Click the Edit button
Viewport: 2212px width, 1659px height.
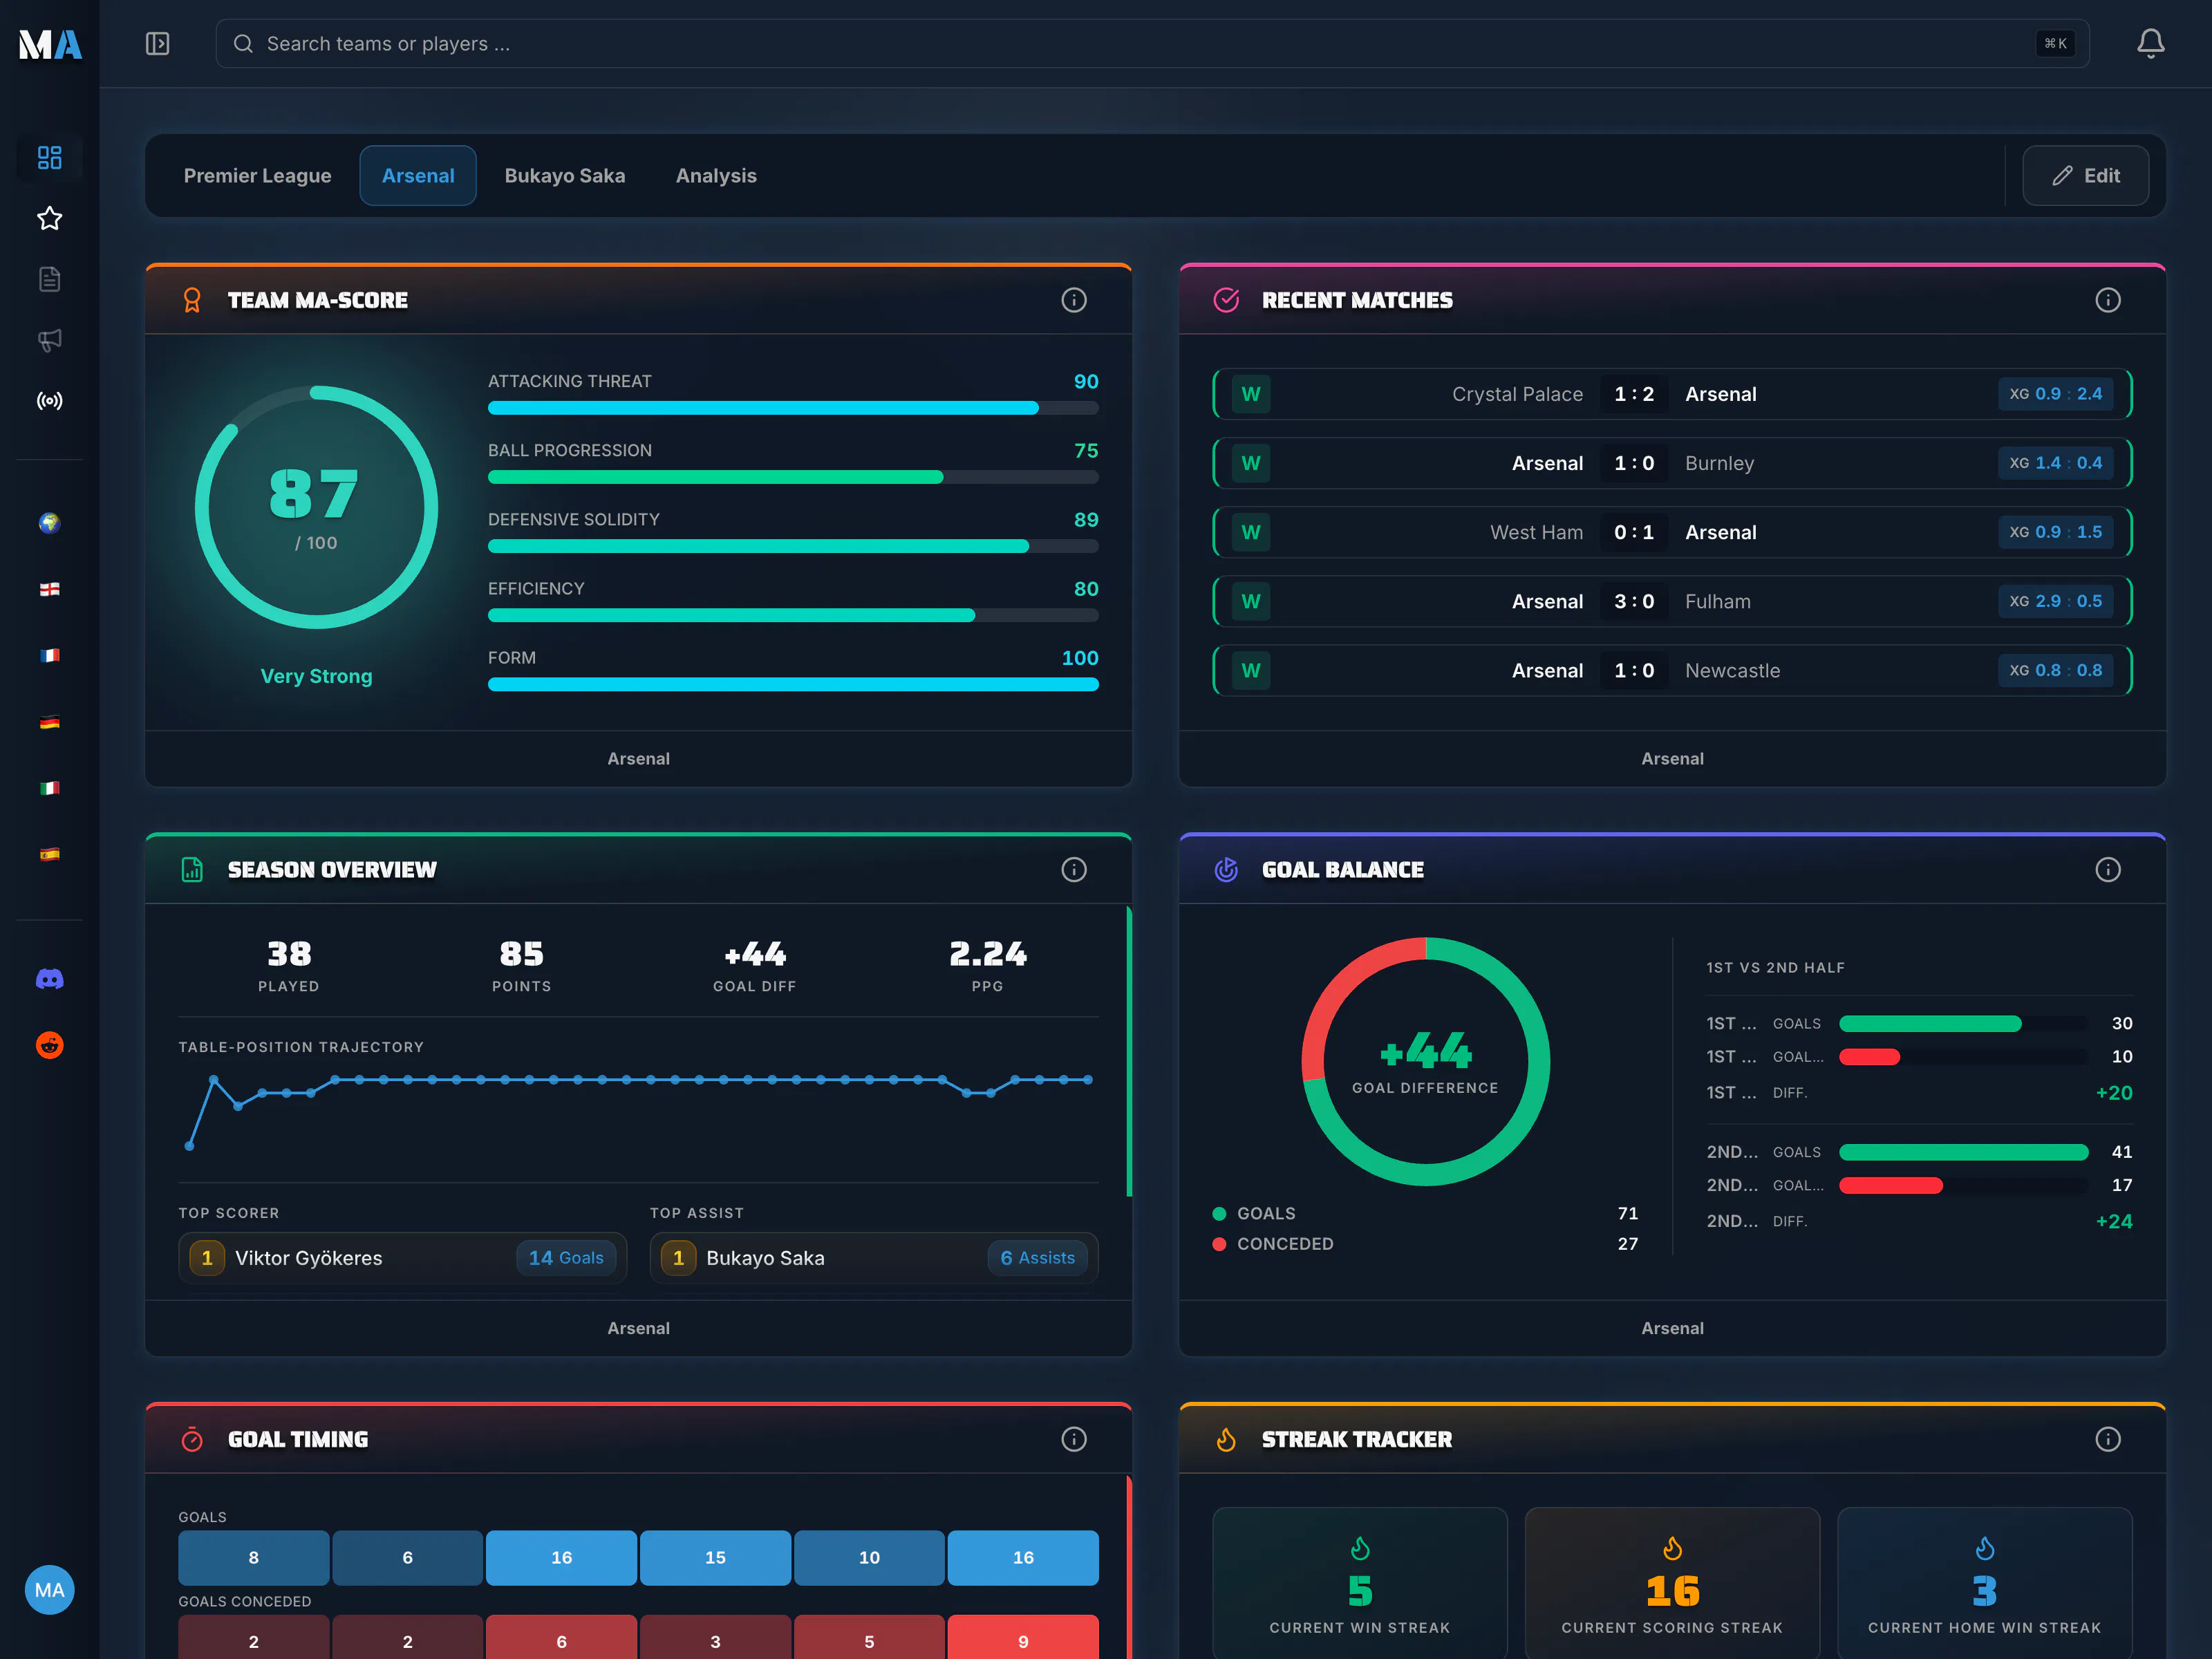[2086, 176]
